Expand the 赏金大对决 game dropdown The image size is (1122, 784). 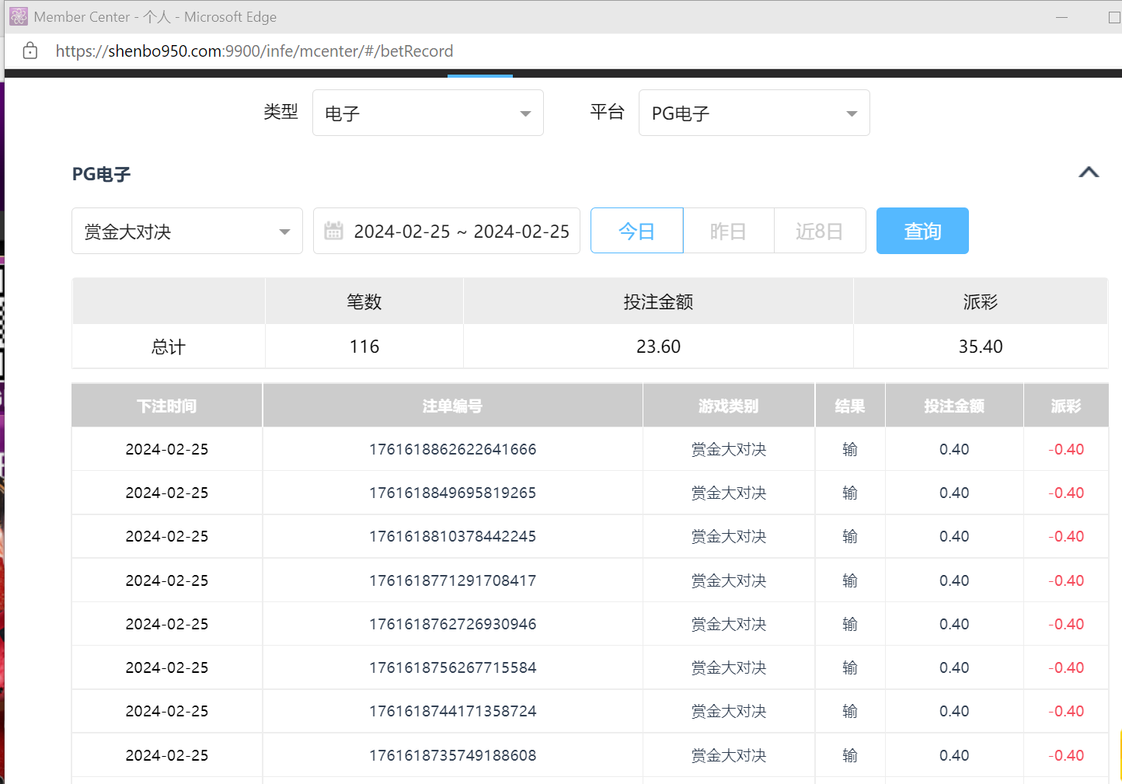187,232
